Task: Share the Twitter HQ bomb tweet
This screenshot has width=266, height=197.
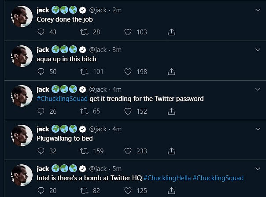Action: [172, 190]
